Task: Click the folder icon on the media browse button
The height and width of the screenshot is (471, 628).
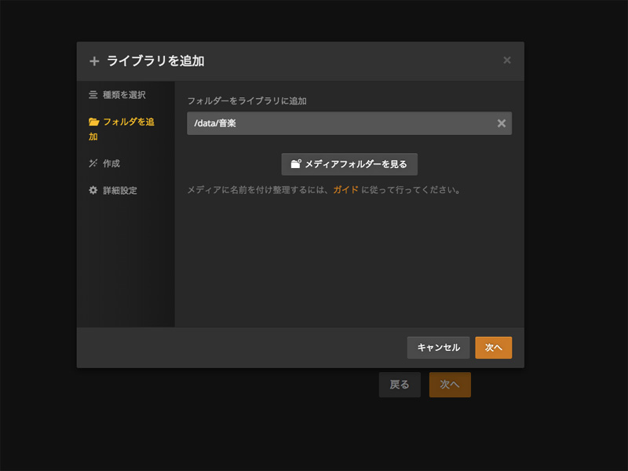Action: [x=296, y=164]
